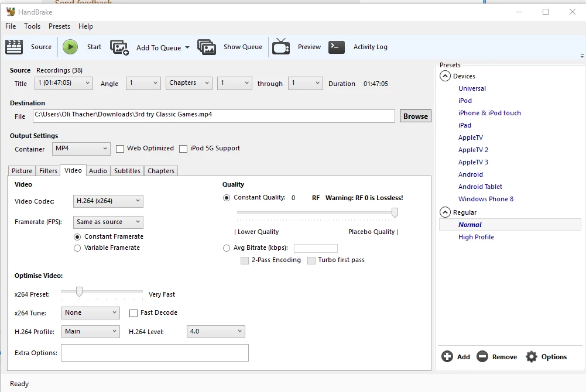The height and width of the screenshot is (392, 586).
Task: Click the Constant Quality RF slider handle
Action: 395,213
